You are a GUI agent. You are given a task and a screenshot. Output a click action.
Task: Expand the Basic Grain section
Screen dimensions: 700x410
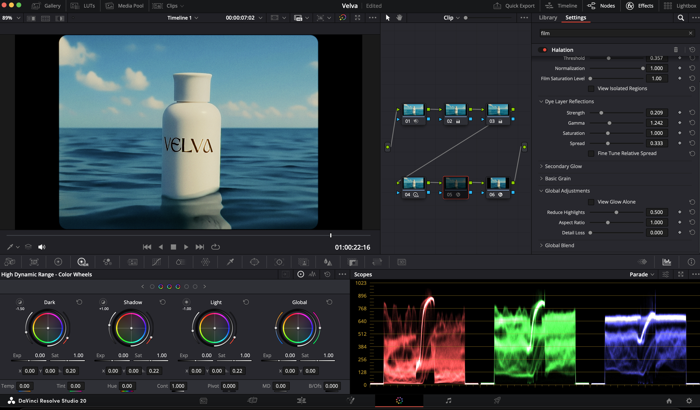tap(557, 178)
